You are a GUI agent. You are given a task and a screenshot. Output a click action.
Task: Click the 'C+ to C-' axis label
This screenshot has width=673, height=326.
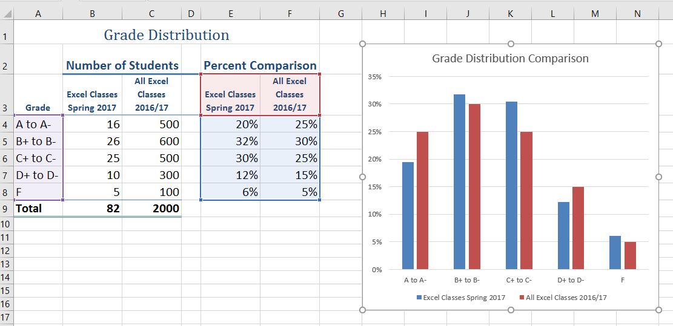click(519, 280)
